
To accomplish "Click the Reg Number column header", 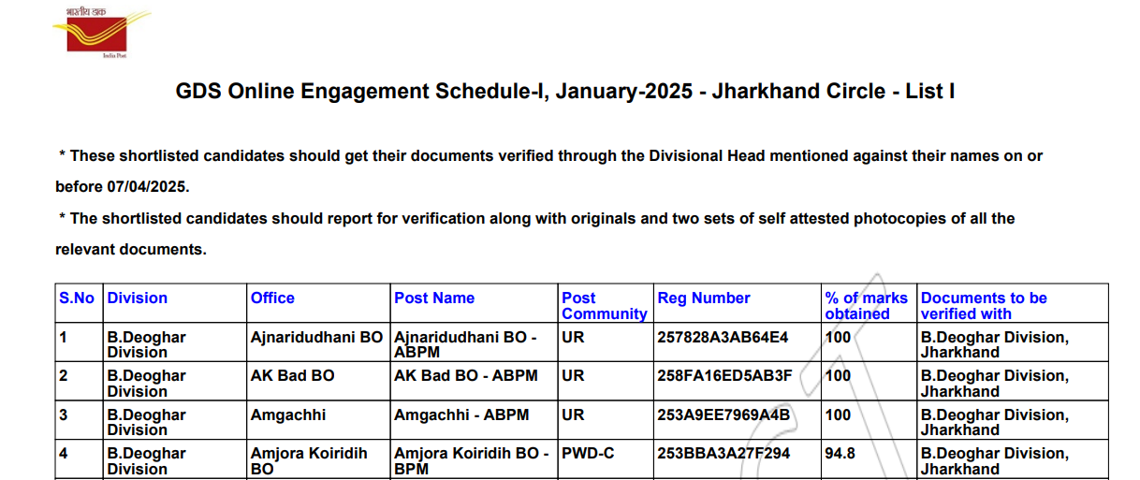I will [x=704, y=298].
